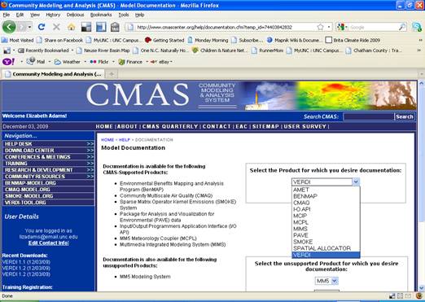The height and width of the screenshot is (302, 425).
Task: Click the magnifier in Google search box
Action: (402, 27)
